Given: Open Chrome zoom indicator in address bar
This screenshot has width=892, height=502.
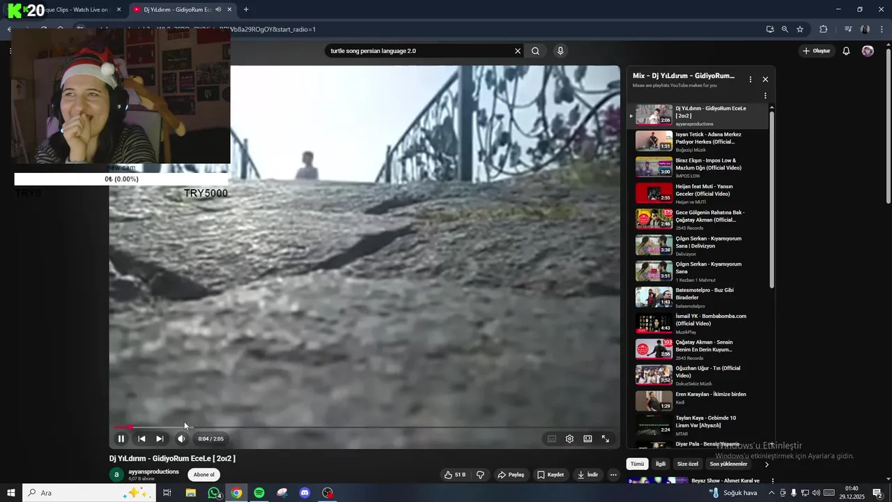Looking at the screenshot, I should 785,29.
